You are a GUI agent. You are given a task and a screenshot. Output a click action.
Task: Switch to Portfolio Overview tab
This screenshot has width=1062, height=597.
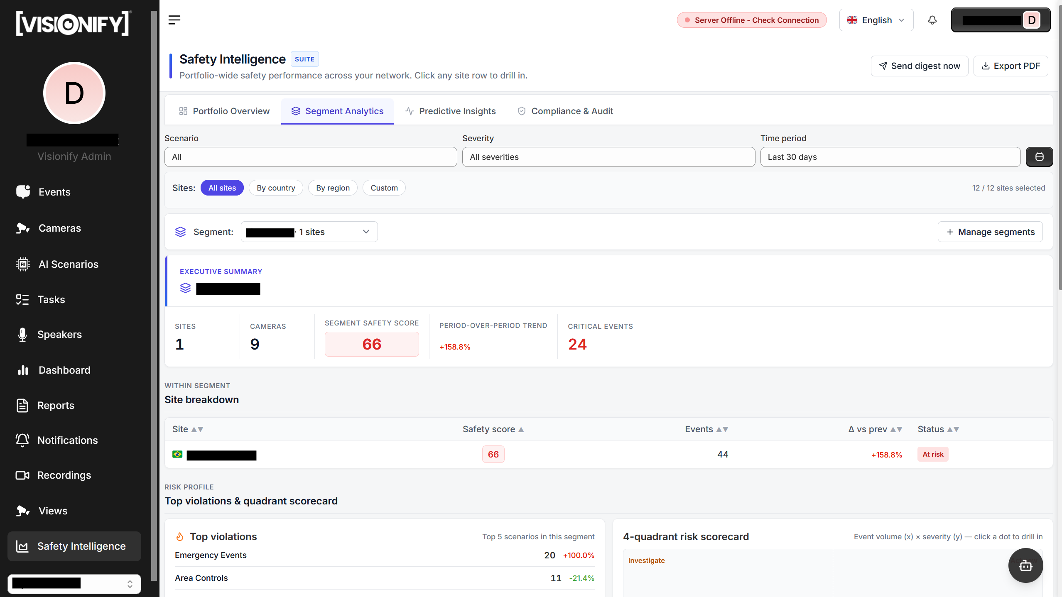click(x=224, y=111)
